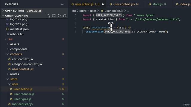Collapse the user folder under store

coord(10,84)
